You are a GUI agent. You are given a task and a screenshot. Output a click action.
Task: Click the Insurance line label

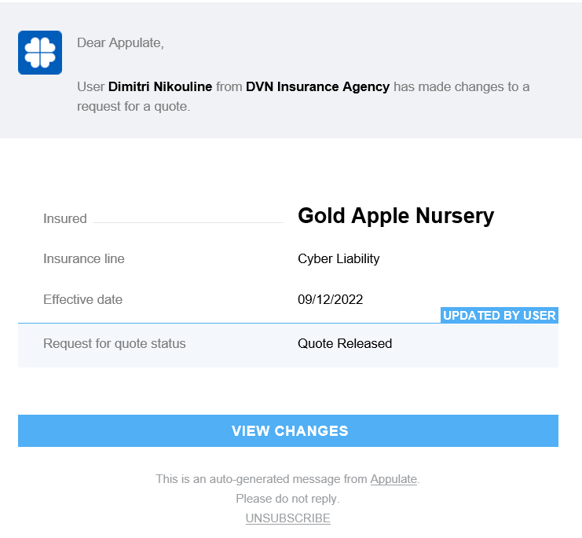click(84, 258)
